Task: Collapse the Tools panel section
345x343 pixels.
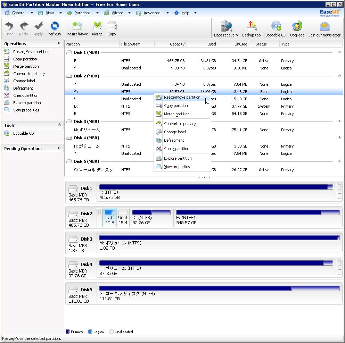Action: 59,125
